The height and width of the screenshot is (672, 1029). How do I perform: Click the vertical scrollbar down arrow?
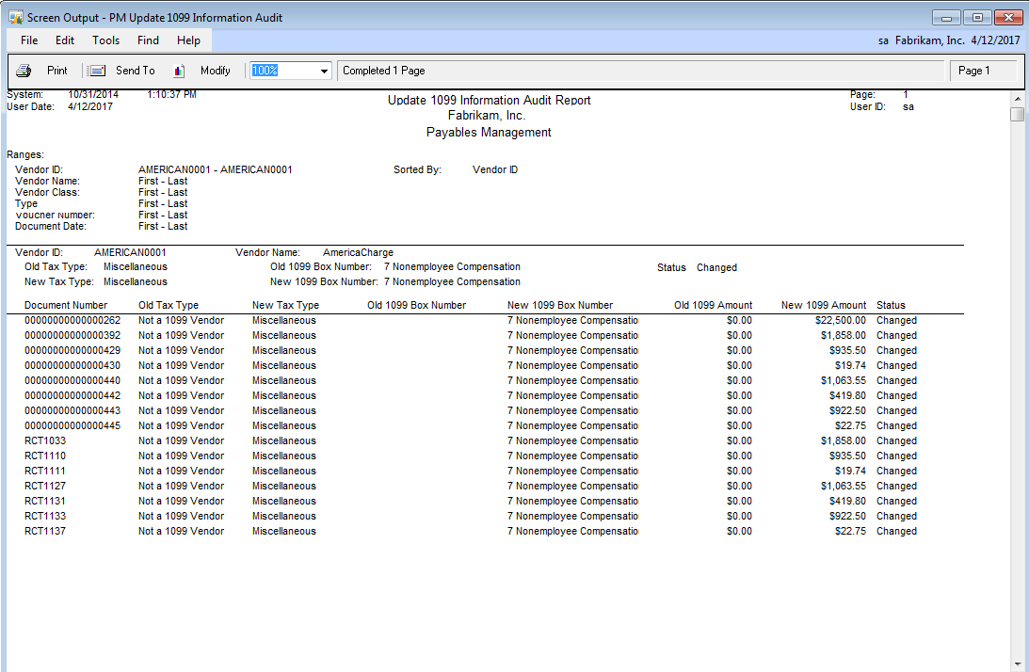[1017, 664]
